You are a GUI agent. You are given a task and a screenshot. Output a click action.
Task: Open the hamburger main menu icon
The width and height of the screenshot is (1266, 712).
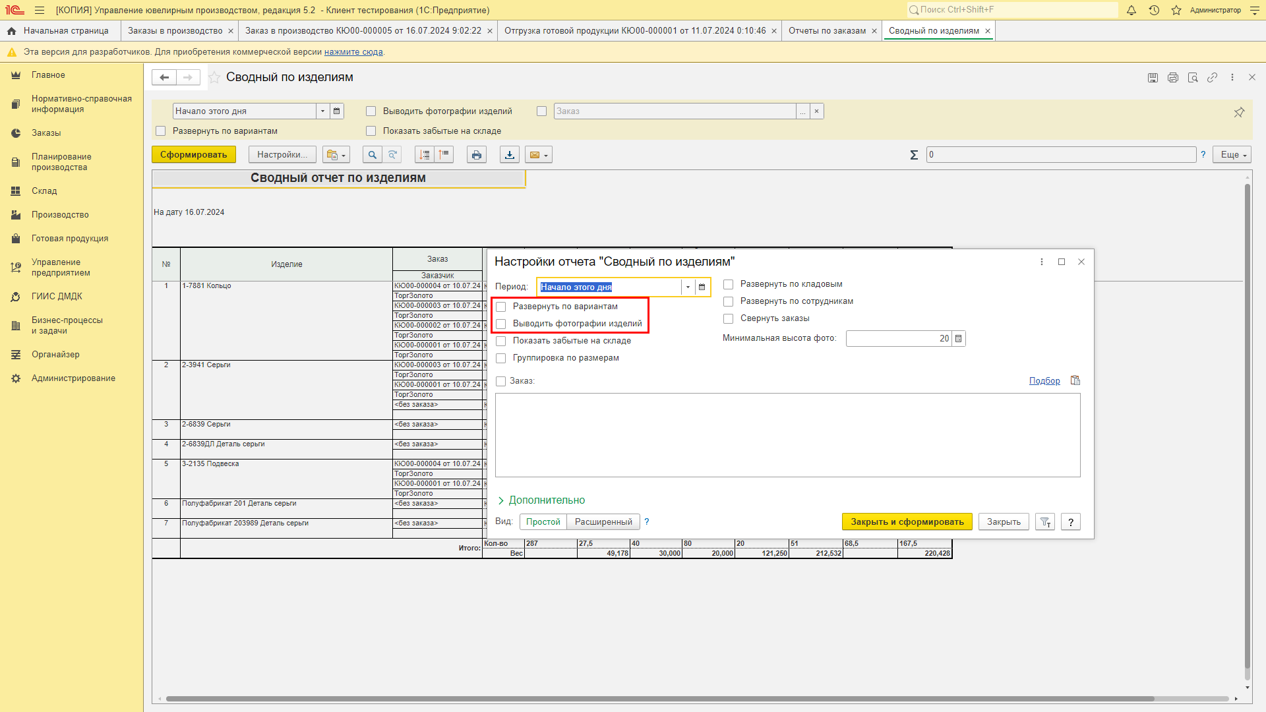40,10
